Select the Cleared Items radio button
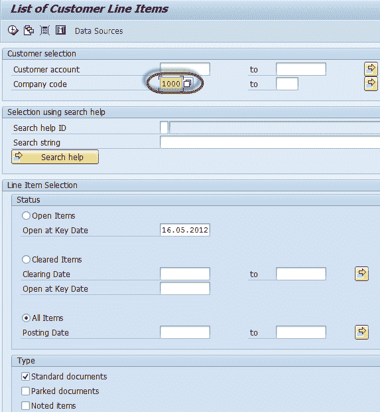The image size is (380, 412). click(26, 260)
